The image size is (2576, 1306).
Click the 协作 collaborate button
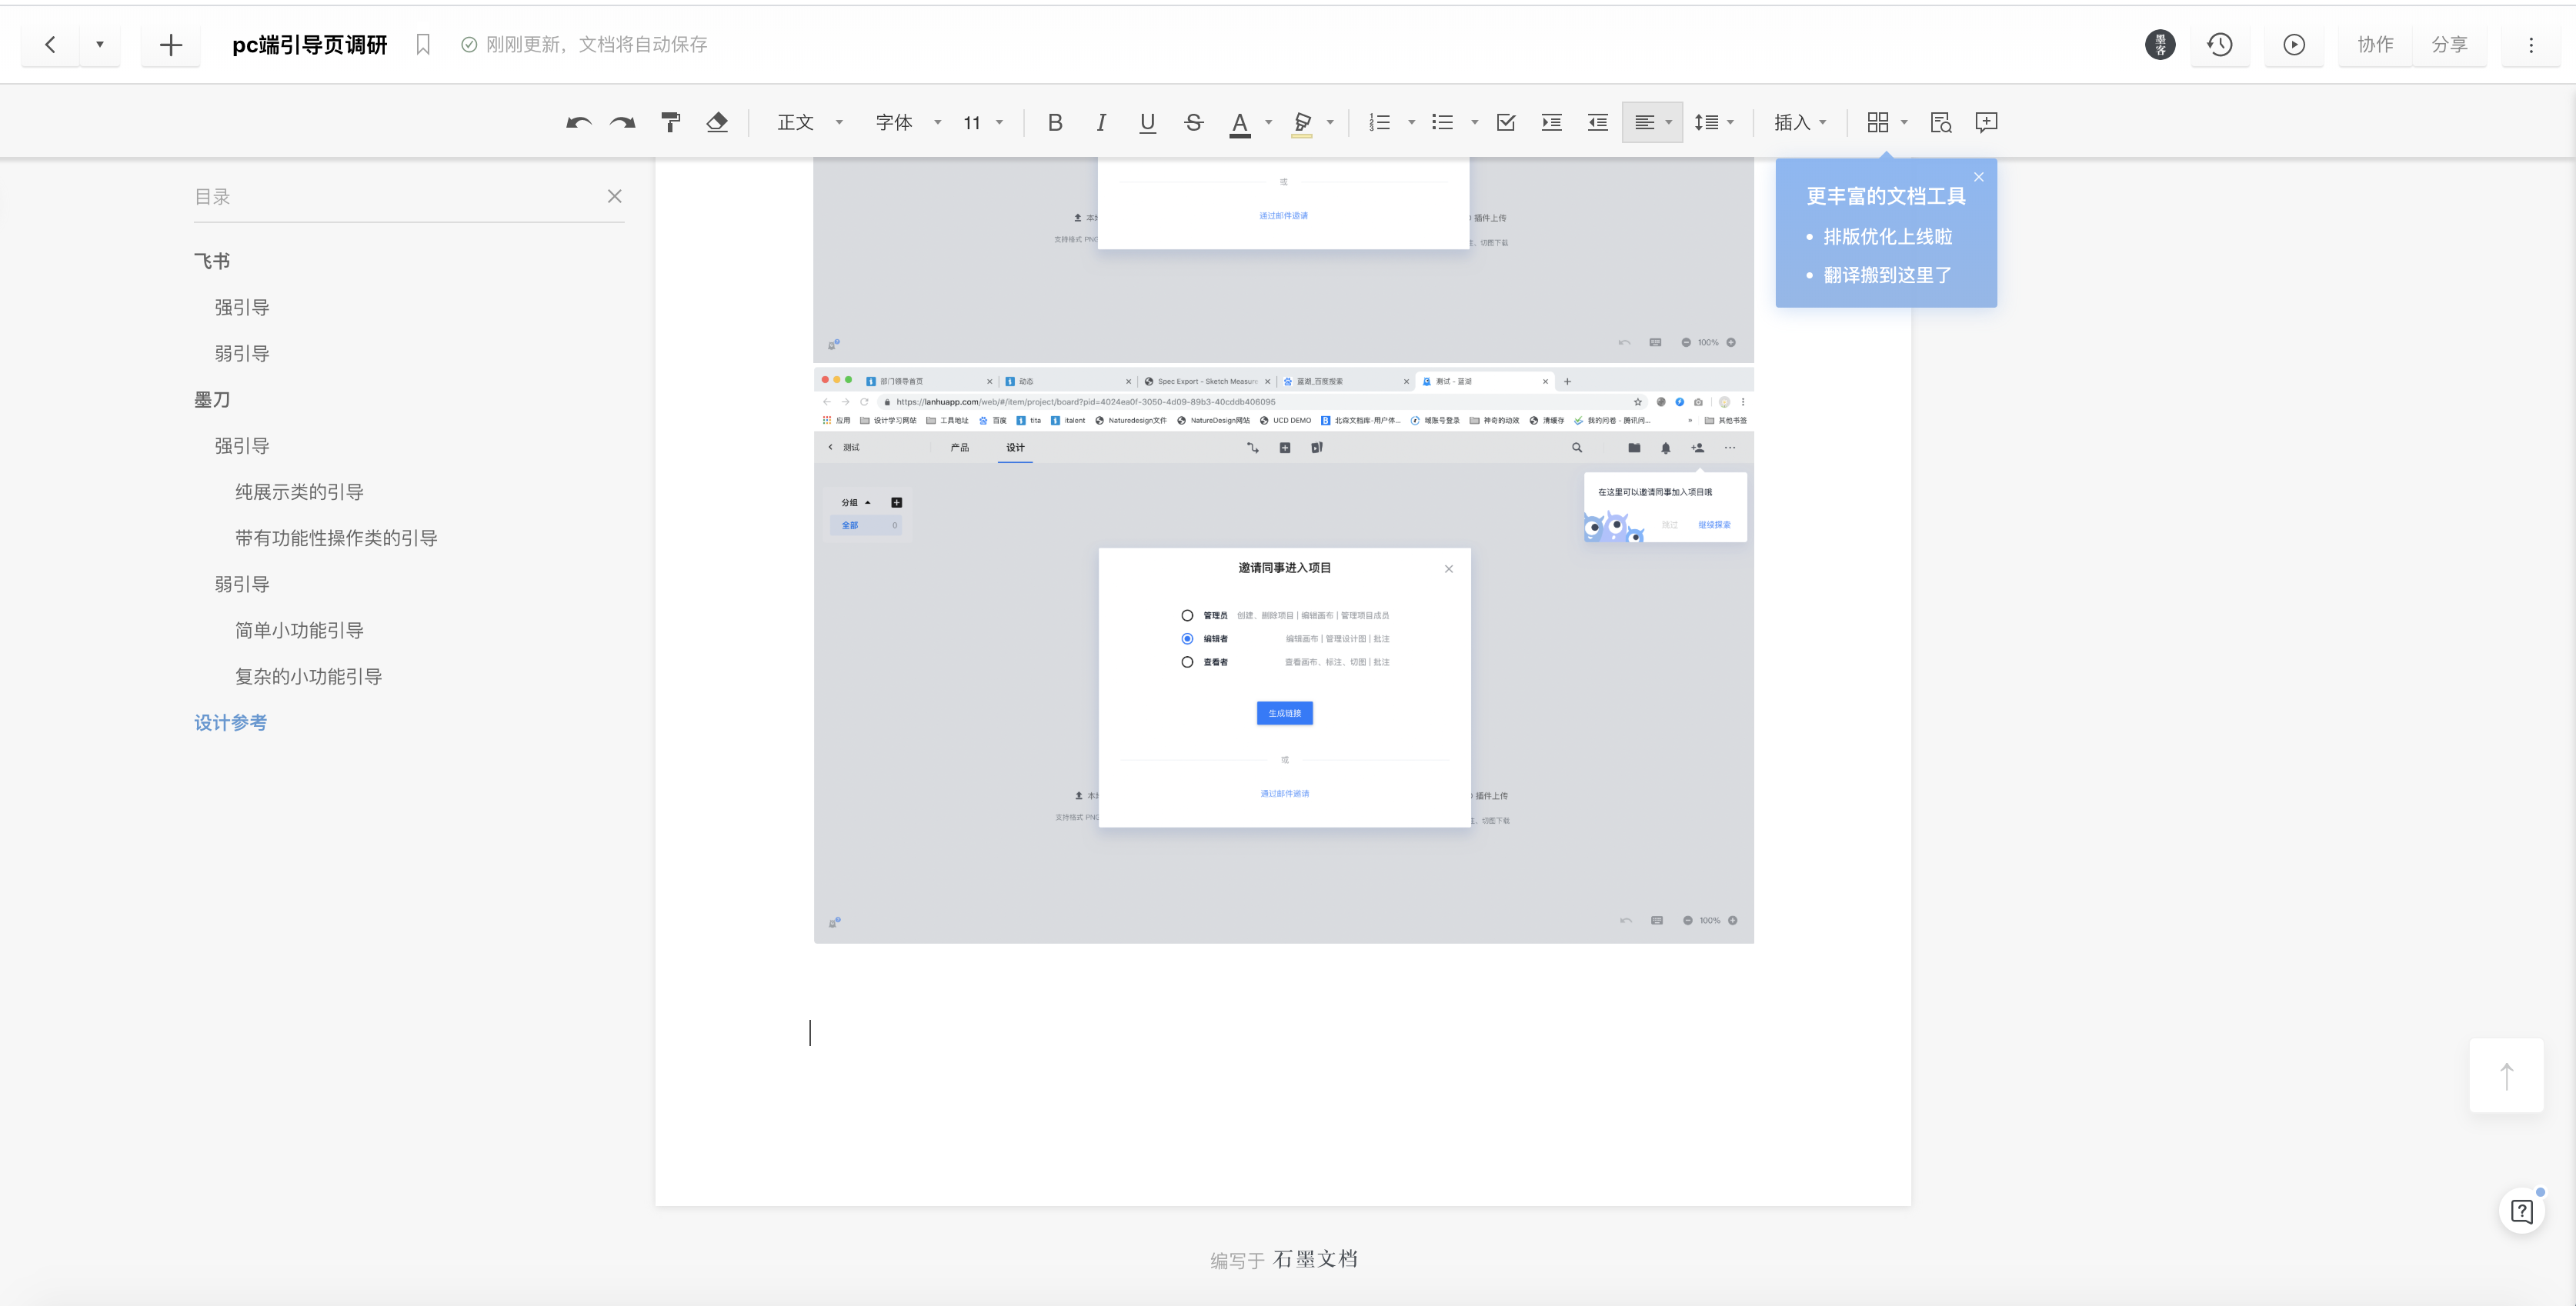pyautogui.click(x=2375, y=44)
